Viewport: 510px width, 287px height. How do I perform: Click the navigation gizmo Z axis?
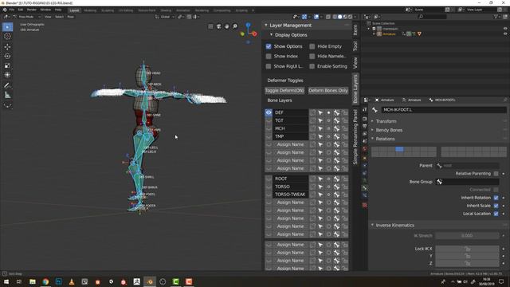tap(248, 25)
